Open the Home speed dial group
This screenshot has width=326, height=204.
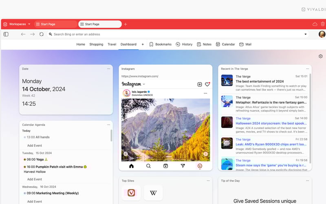pyautogui.click(x=81, y=44)
